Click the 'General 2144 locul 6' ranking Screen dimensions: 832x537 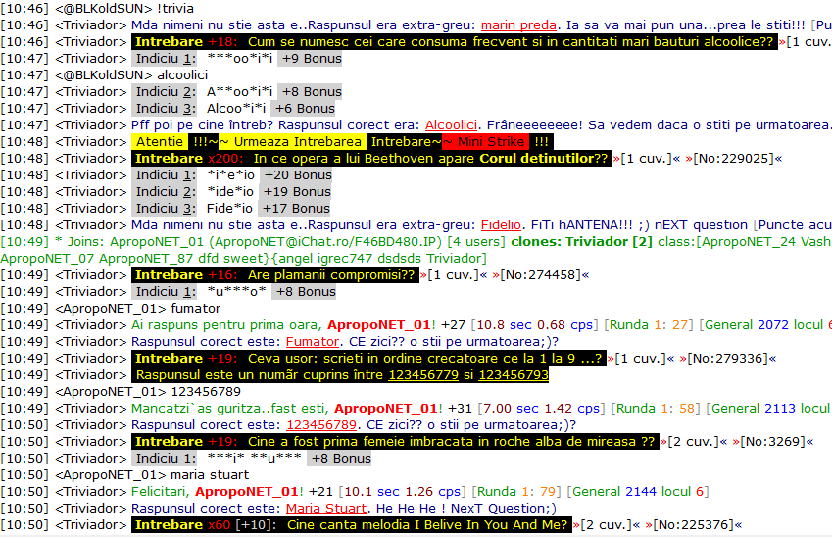(x=638, y=492)
